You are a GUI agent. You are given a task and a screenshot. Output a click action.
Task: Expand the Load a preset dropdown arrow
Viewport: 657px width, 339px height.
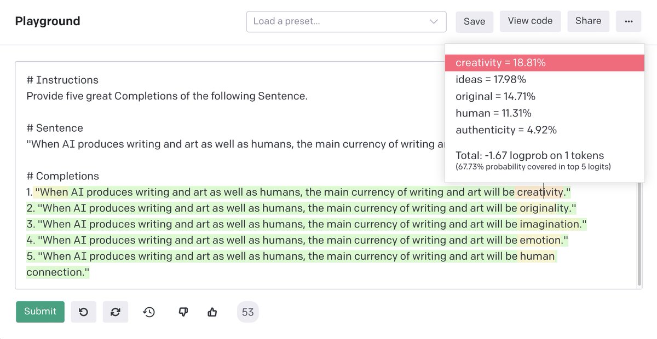click(434, 22)
